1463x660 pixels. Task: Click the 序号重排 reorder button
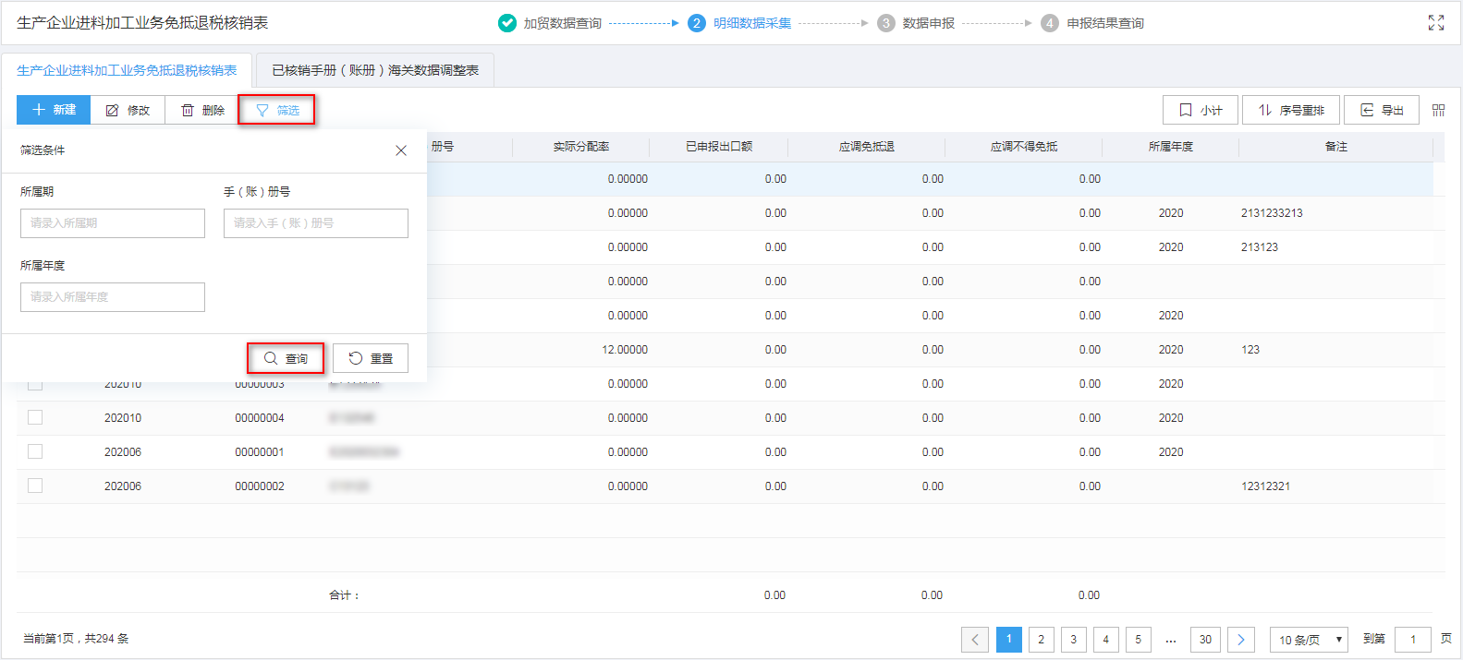[x=1291, y=110]
